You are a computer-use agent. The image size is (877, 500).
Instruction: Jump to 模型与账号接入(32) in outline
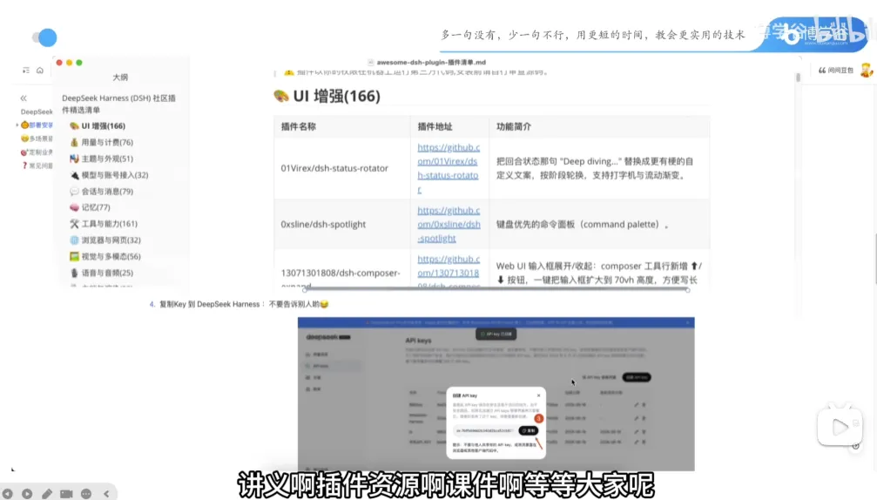coord(115,175)
